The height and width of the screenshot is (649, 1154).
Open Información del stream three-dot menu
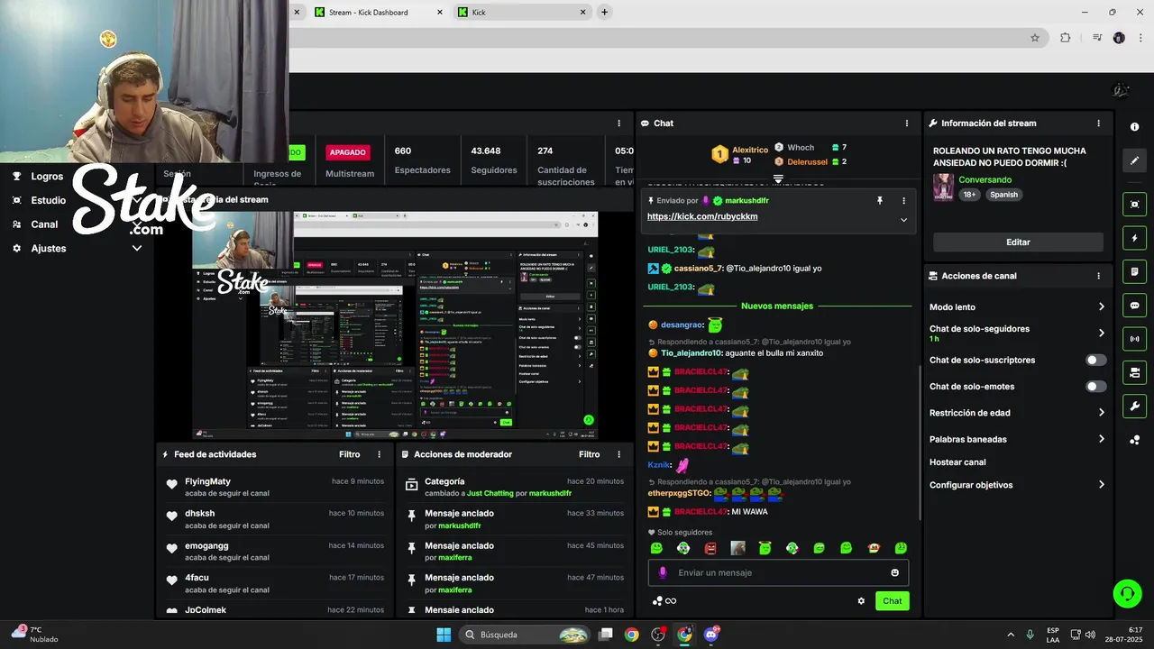pyautogui.click(x=1098, y=123)
